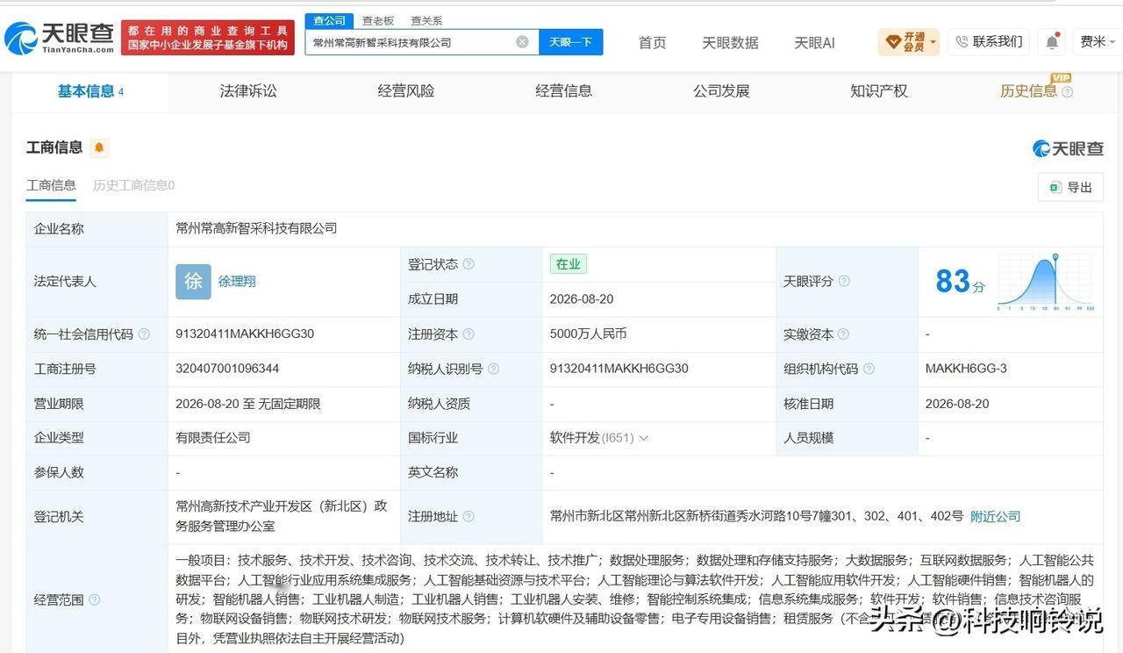Clear the search box with the X icon

click(522, 42)
